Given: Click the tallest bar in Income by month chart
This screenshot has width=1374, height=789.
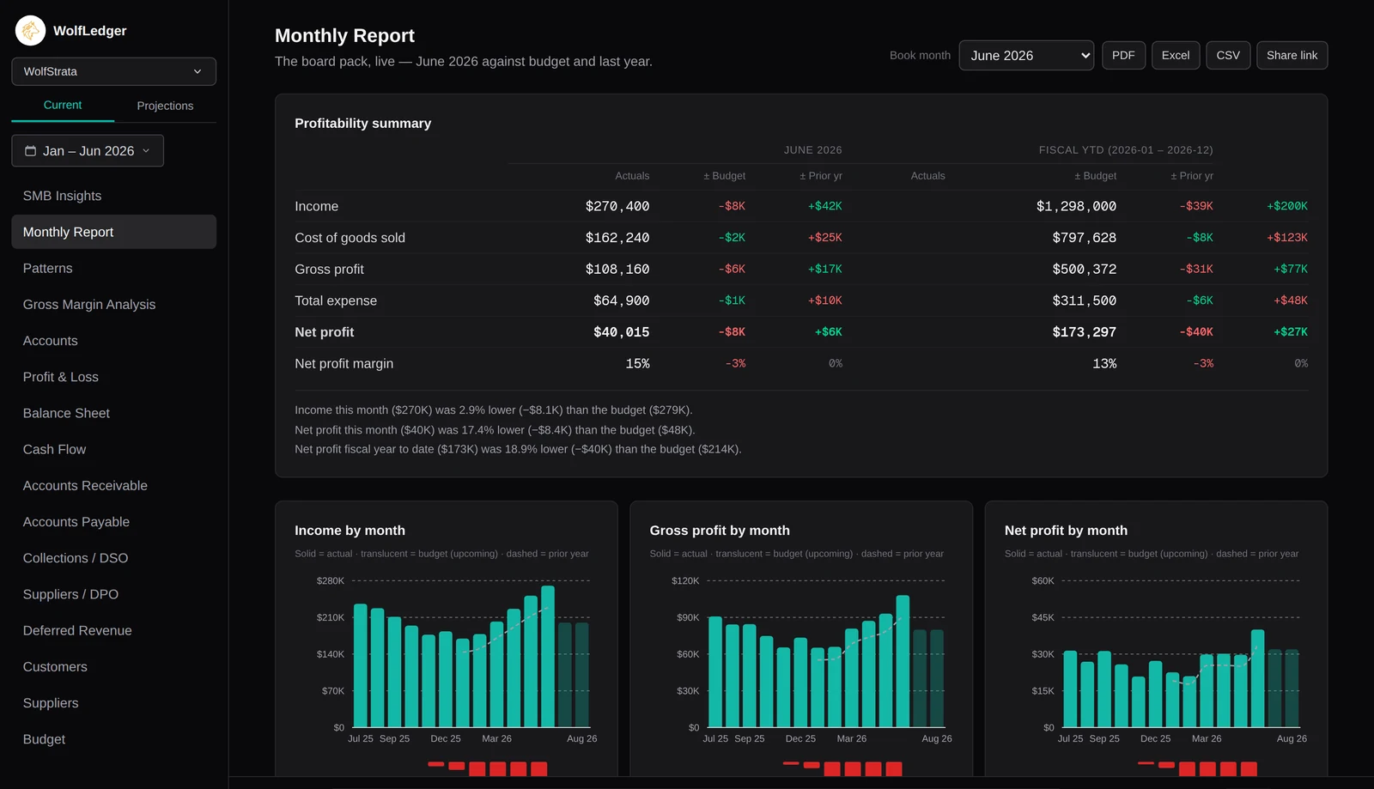Looking at the screenshot, I should pyautogui.click(x=548, y=657).
